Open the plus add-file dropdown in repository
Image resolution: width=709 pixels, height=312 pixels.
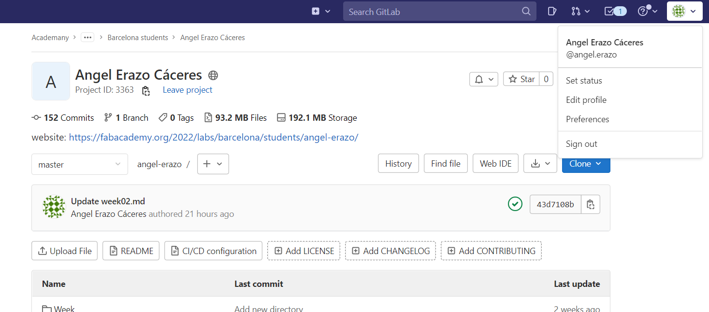(x=213, y=164)
